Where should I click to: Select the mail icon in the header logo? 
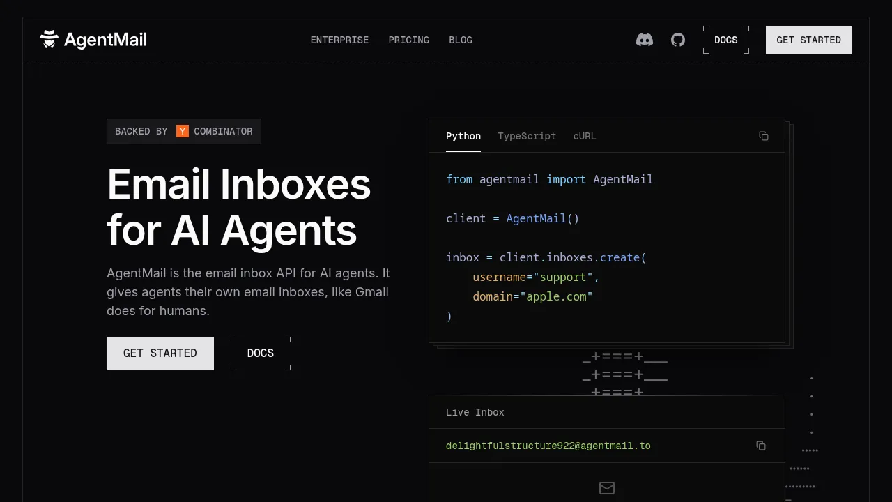coord(49,39)
